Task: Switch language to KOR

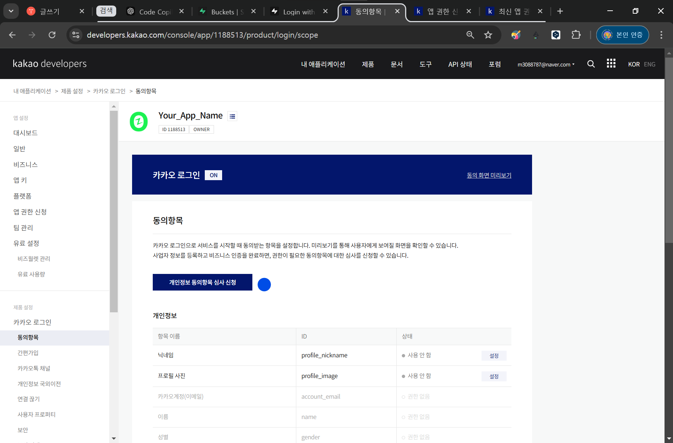Action: [634, 64]
